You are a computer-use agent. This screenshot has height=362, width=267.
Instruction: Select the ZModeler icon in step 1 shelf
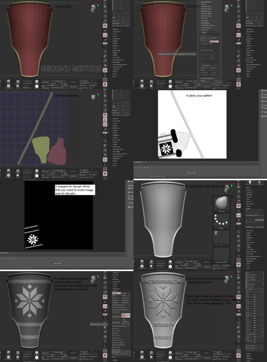pos(18,82)
